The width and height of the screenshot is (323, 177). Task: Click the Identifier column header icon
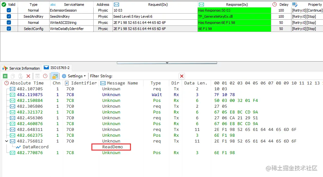click(67, 83)
